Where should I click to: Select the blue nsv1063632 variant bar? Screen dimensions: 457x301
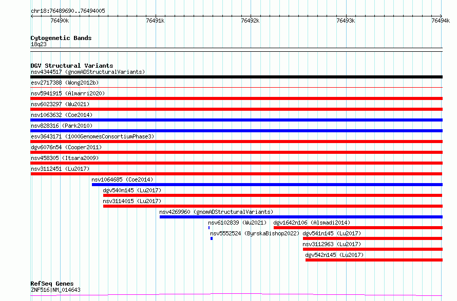click(x=236, y=120)
